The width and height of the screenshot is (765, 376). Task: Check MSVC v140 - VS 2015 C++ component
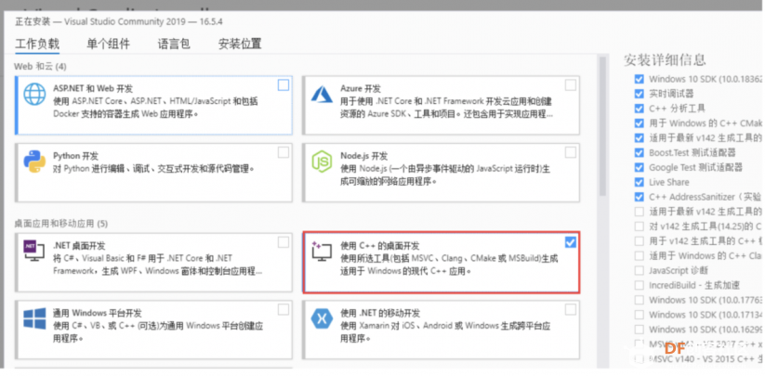pos(640,359)
